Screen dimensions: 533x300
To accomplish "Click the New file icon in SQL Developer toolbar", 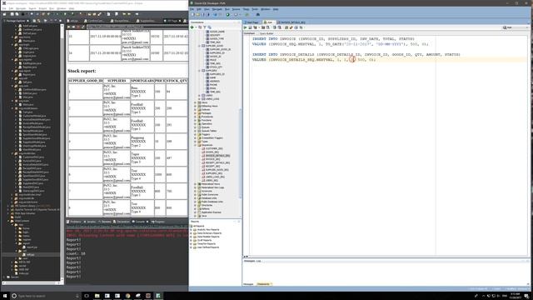I will click(x=192, y=15).
